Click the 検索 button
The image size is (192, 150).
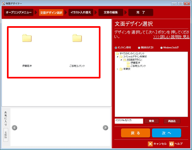(x=152, y=121)
